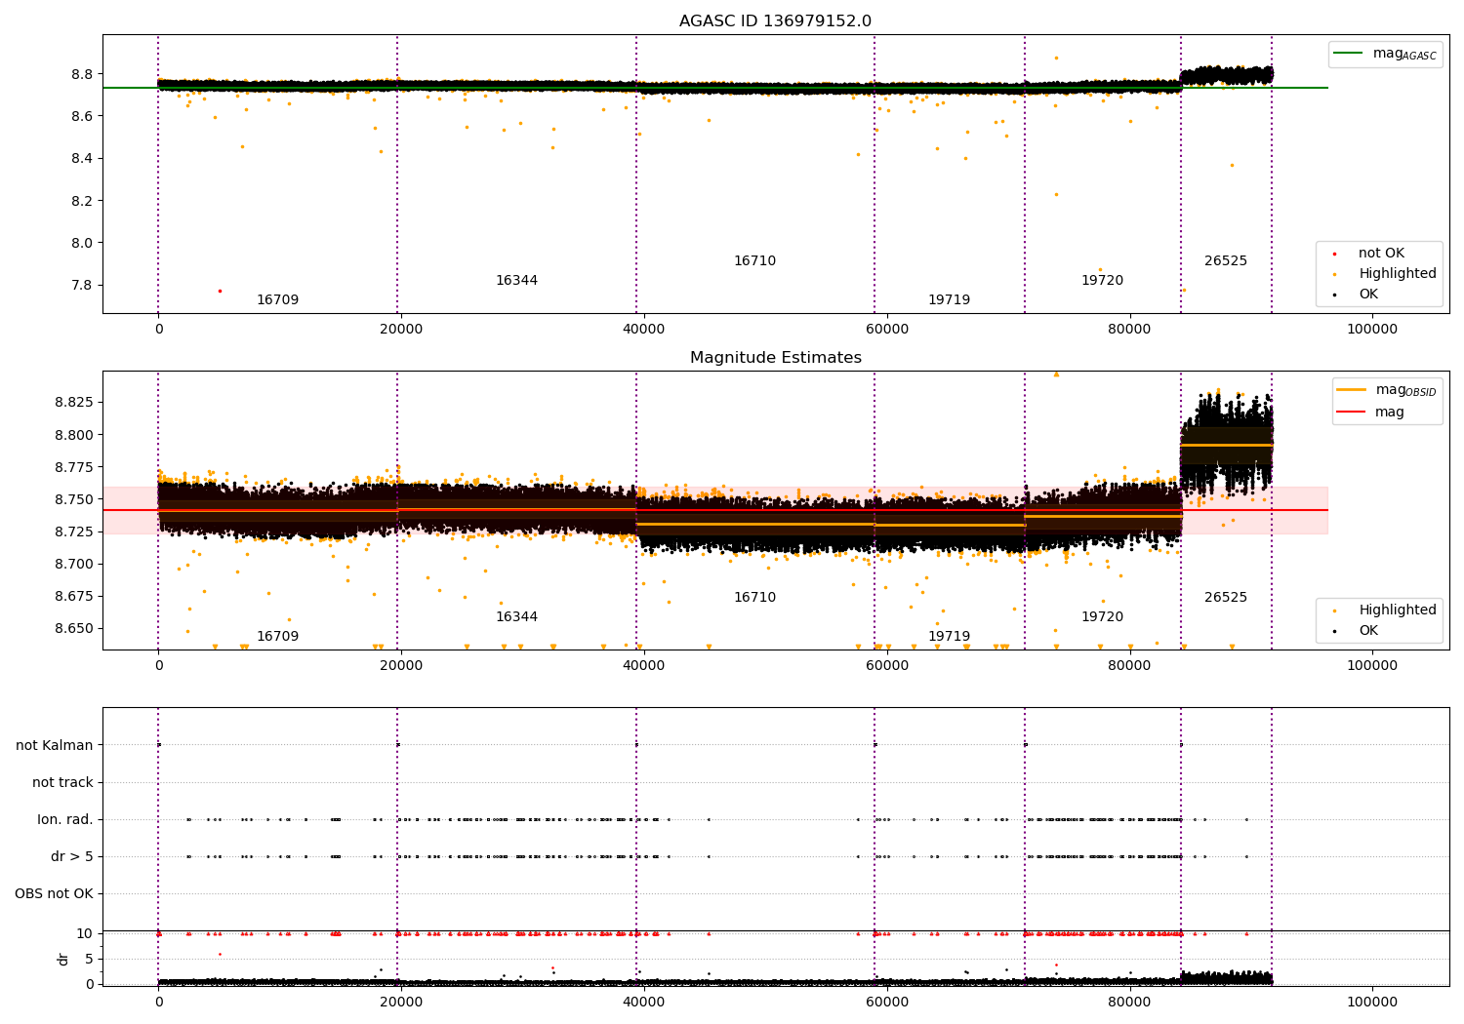
Task: Click the 100000 x-tick under the top plot
Action: (1372, 330)
